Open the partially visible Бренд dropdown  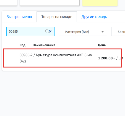coord(118,31)
